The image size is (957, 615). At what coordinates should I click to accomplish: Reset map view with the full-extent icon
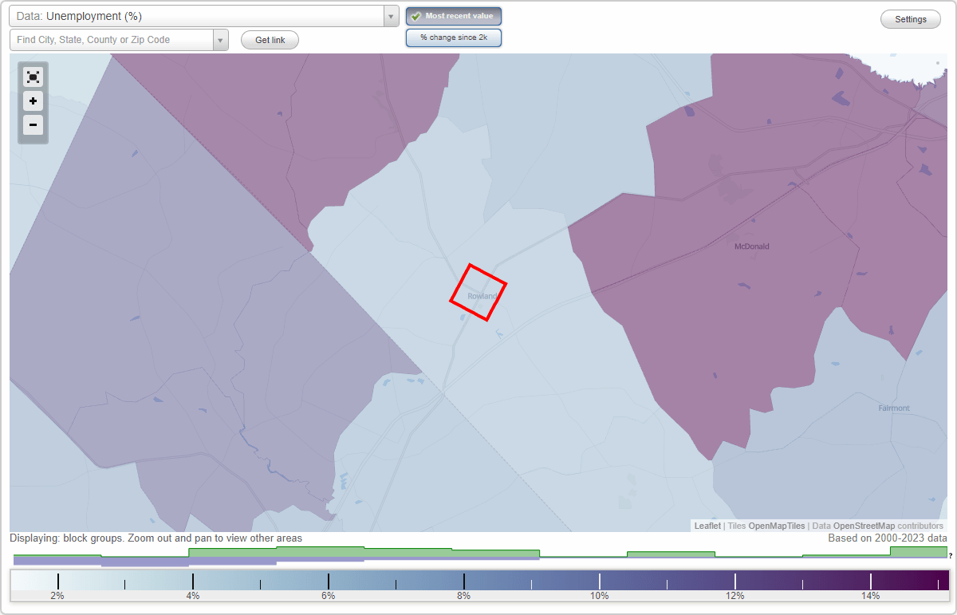[33, 77]
